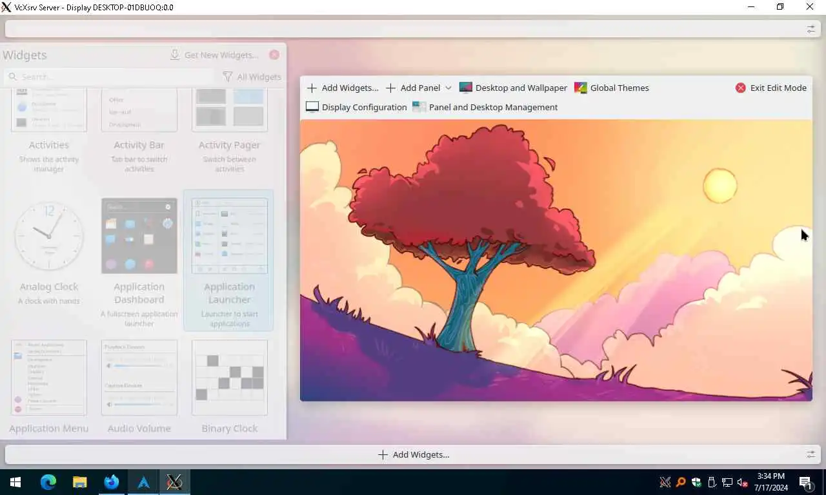826x495 pixels.
Task: Click Add Widgets on bottom panel
Action: pyautogui.click(x=413, y=454)
